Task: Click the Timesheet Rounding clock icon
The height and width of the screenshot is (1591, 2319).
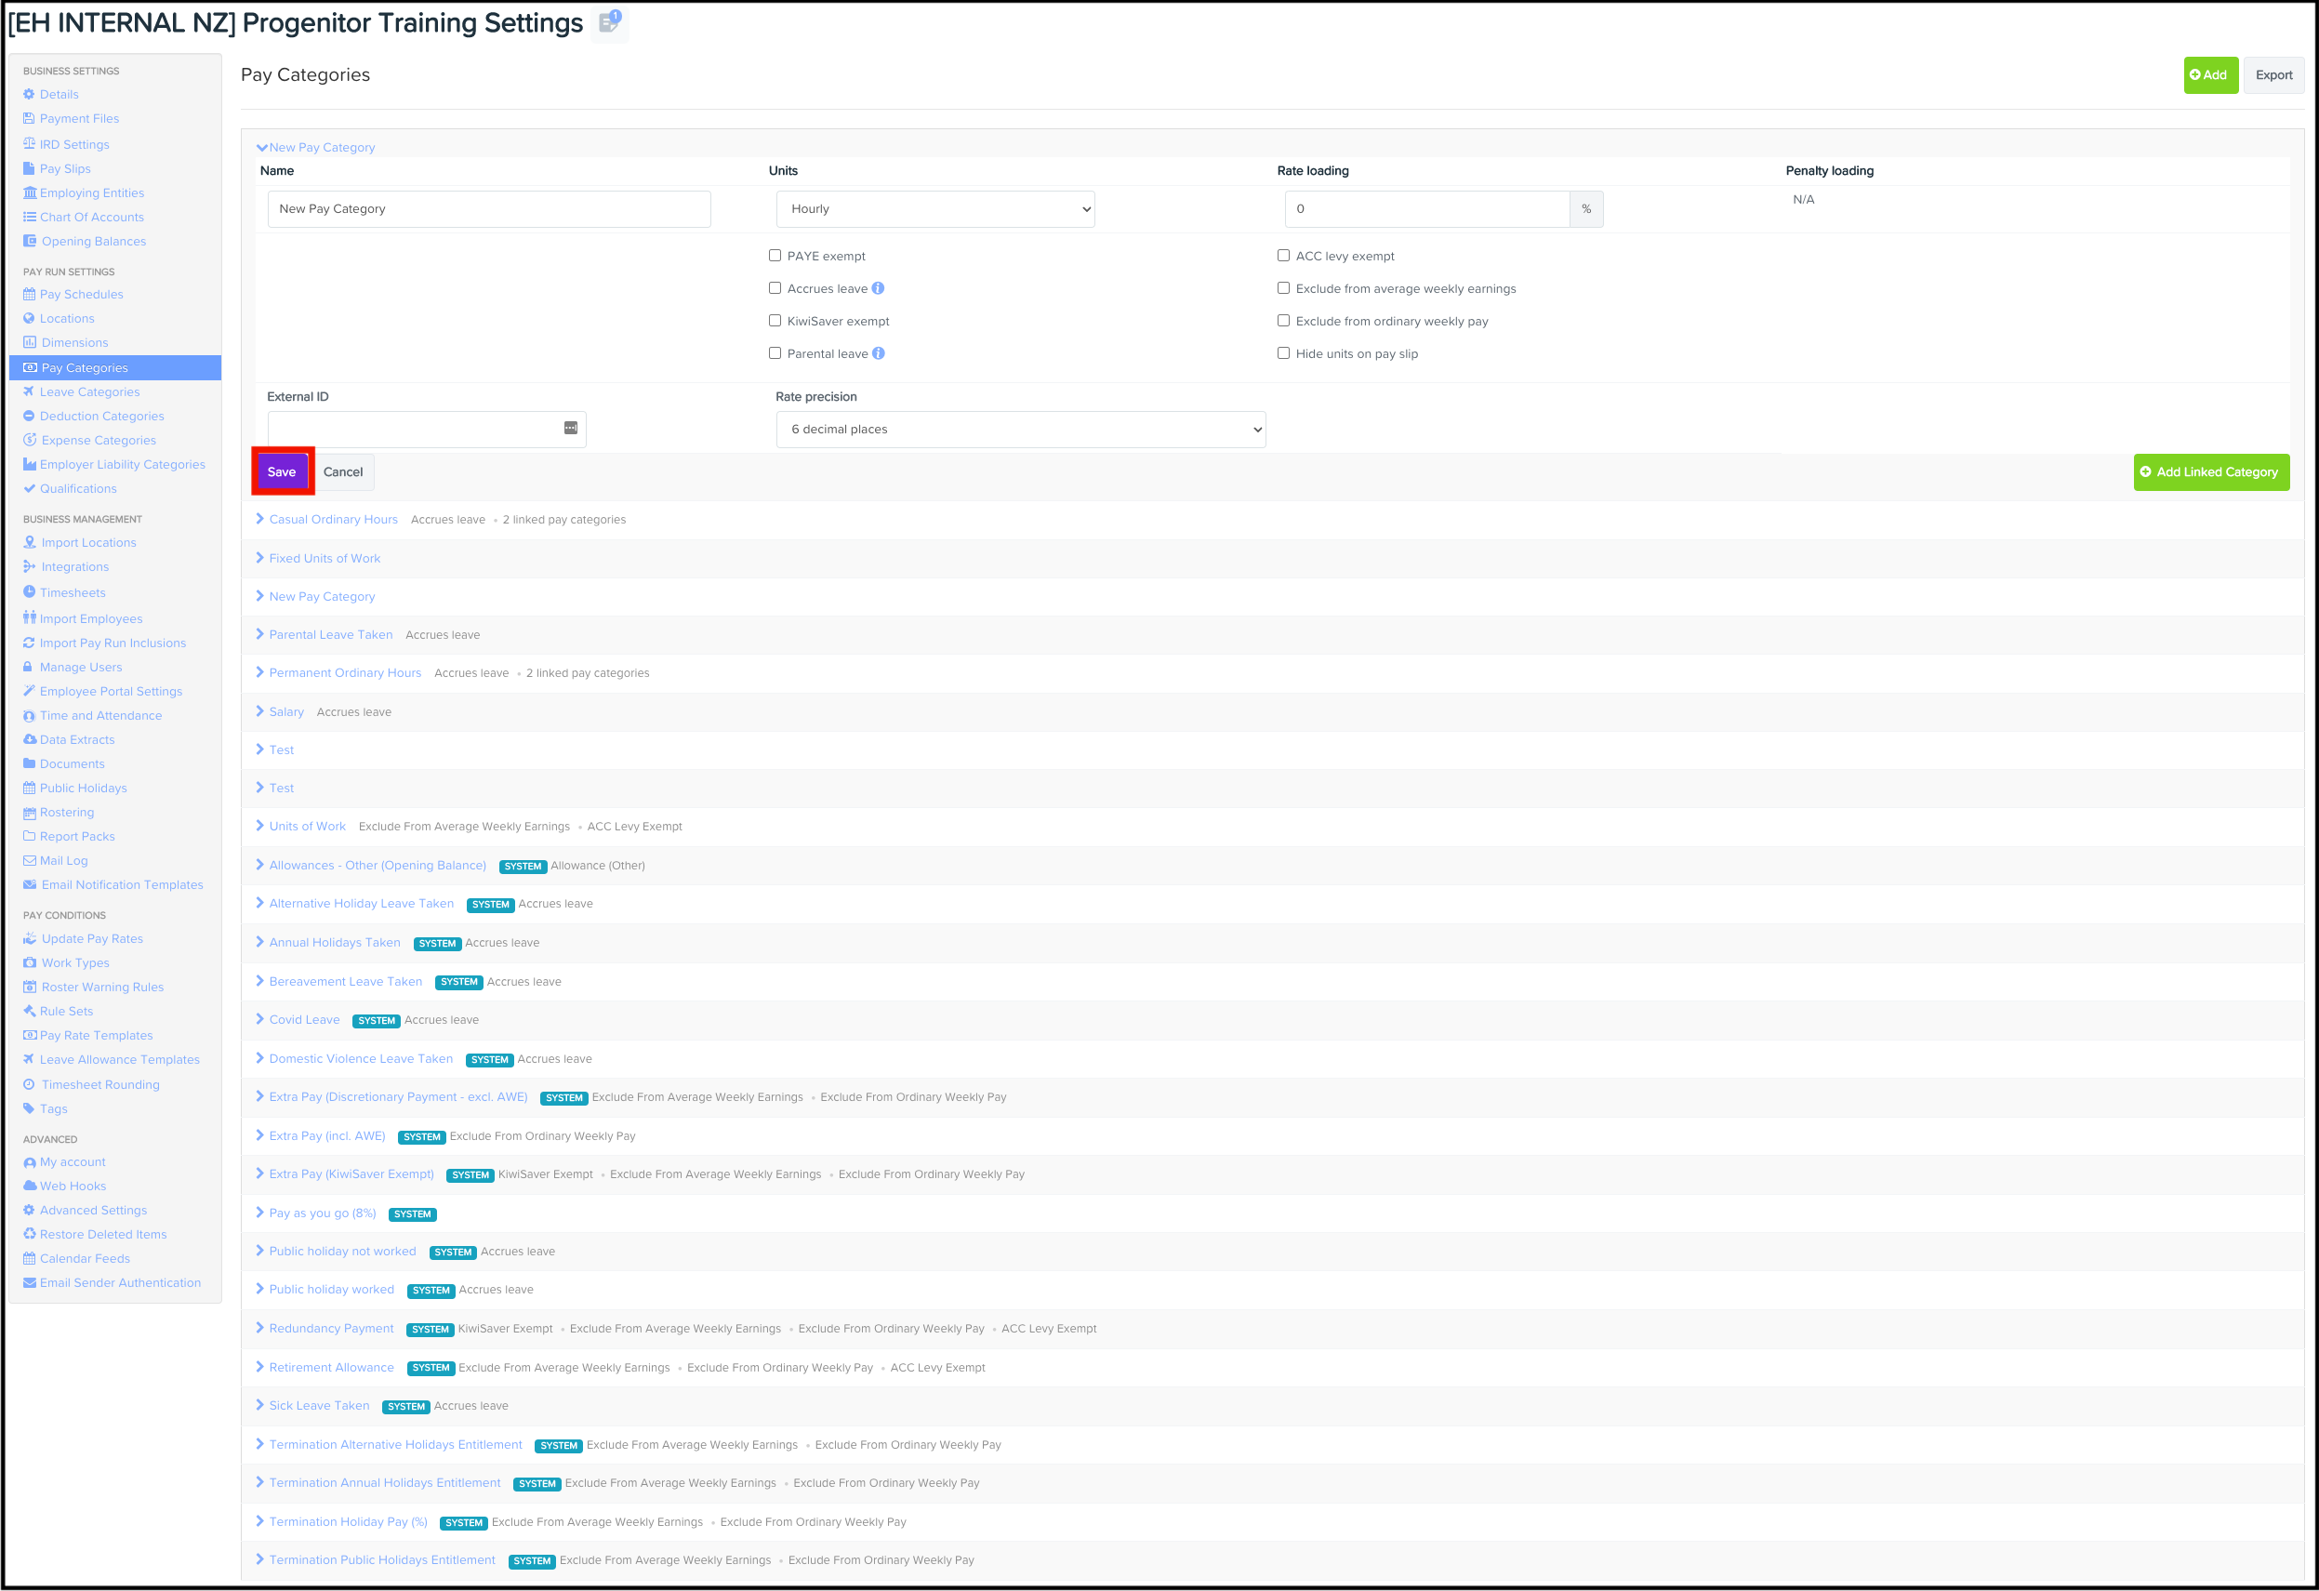Action: point(29,1085)
